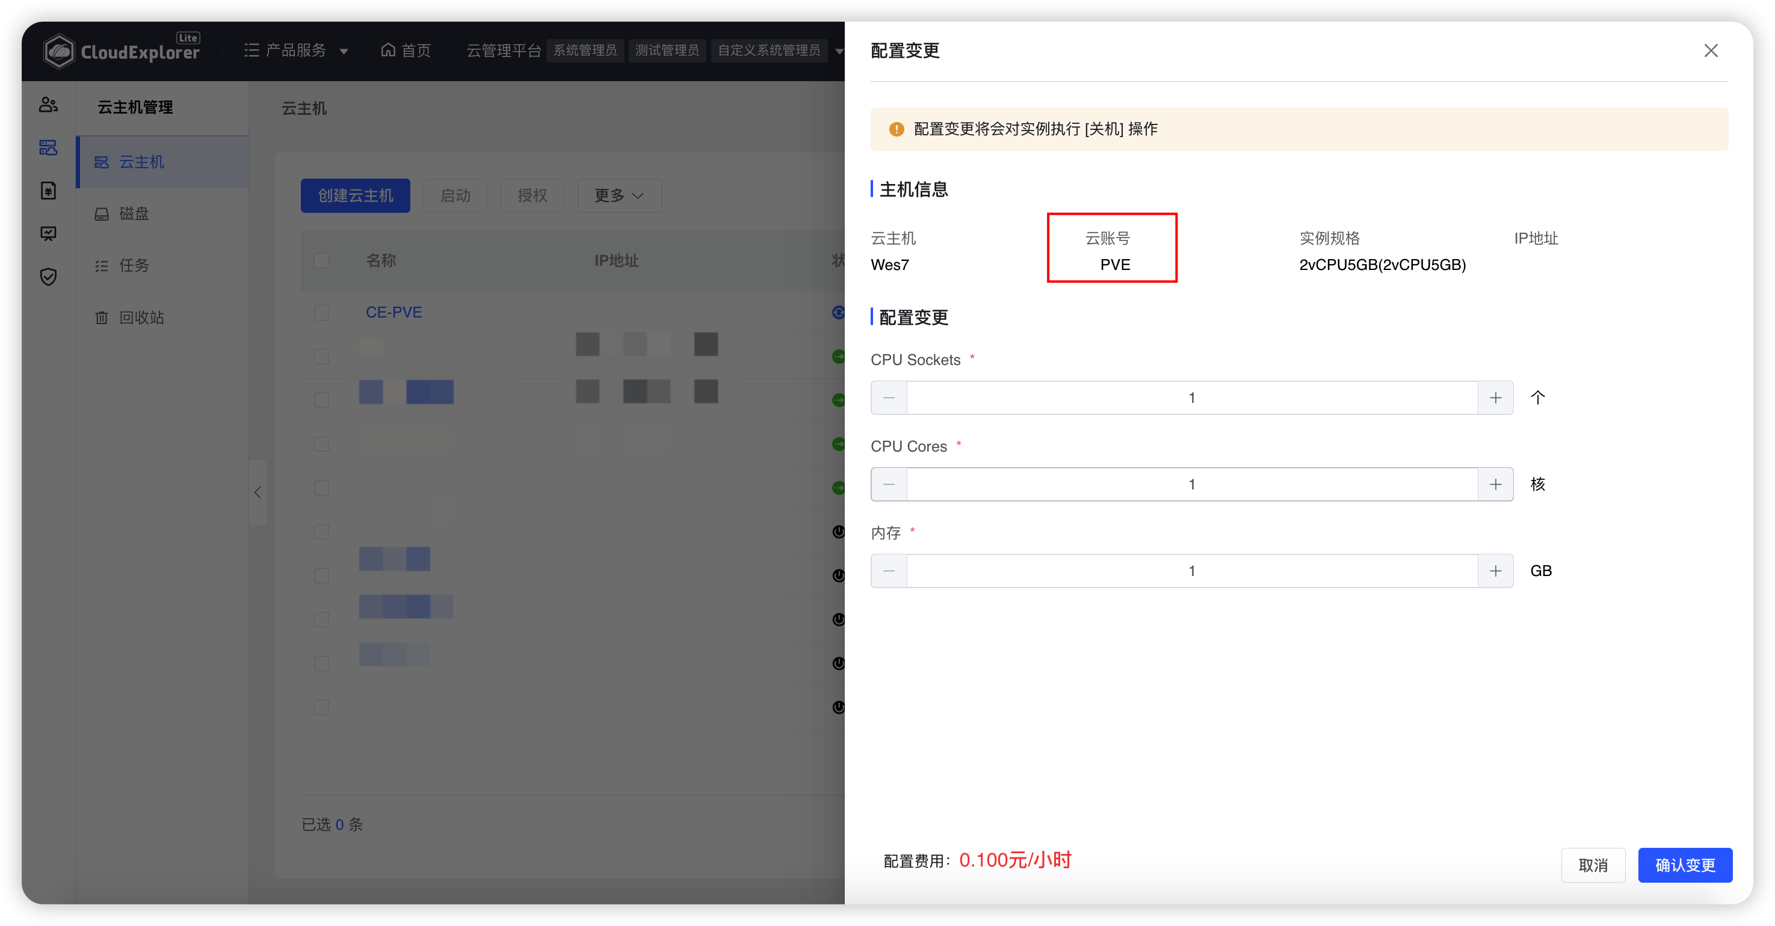Open the 更多 dropdown
Viewport: 1775px width, 926px height.
tap(620, 195)
